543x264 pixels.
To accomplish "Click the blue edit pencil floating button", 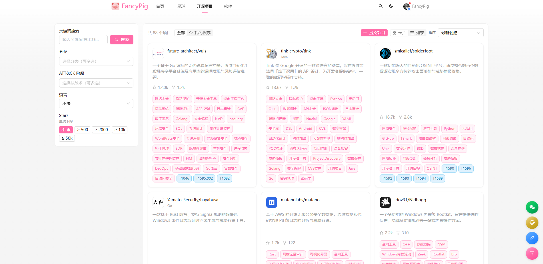I will (x=532, y=238).
